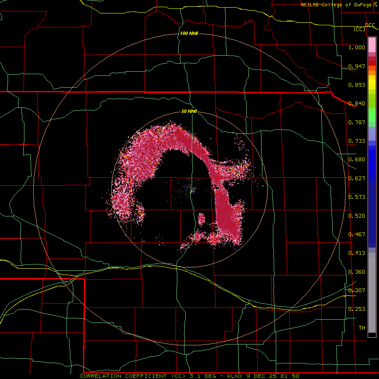379x379 pixels.
Task: Click the 0.840 color scale value
Action: pyautogui.click(x=357, y=104)
